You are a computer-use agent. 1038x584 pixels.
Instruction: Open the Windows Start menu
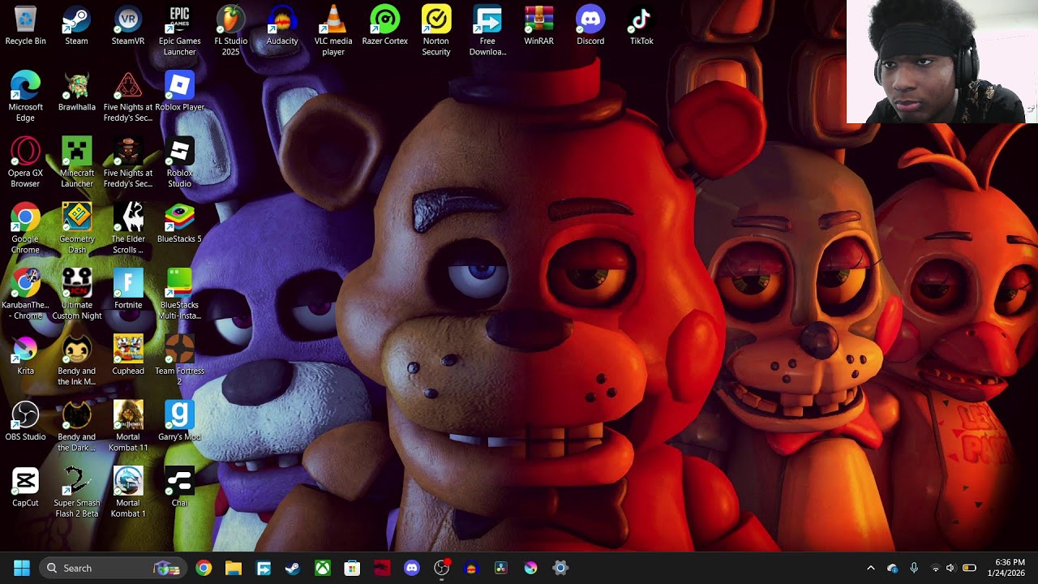tap(22, 568)
